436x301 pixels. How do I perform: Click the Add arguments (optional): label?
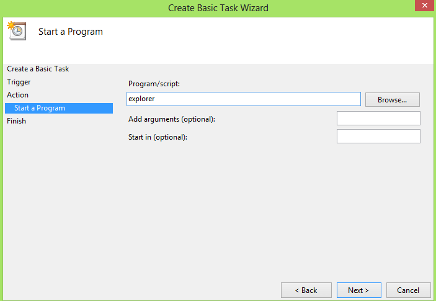[172, 119]
